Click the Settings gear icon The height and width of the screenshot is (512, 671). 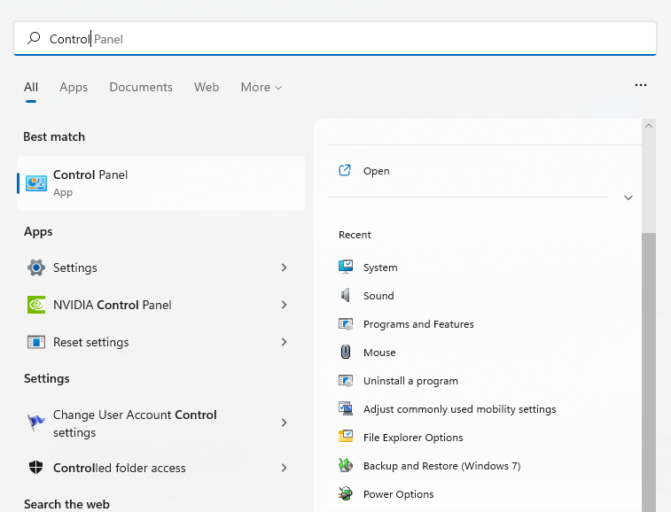(x=36, y=268)
